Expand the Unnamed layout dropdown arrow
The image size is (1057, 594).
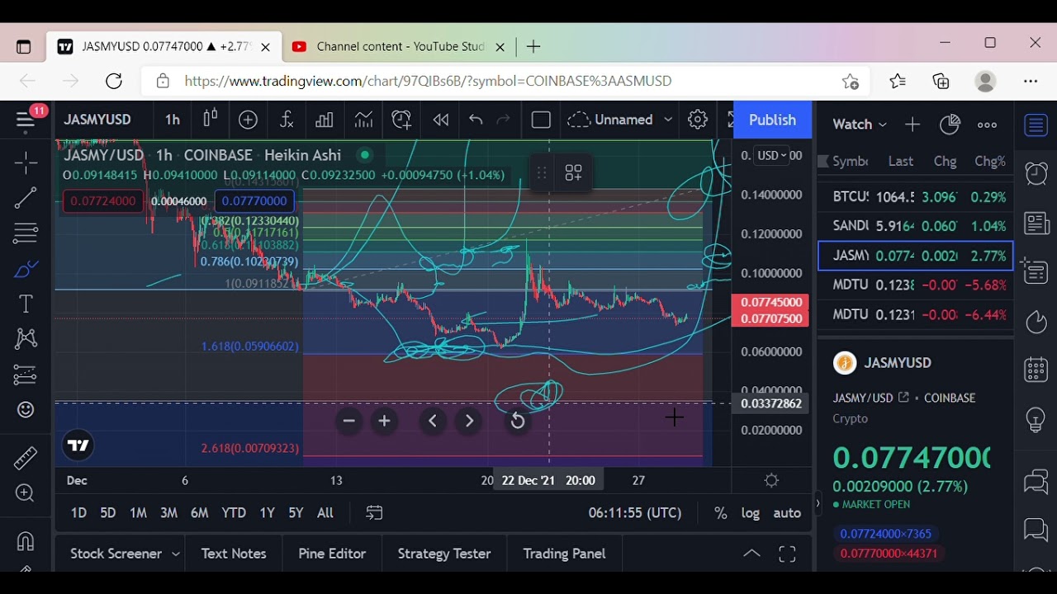(668, 120)
